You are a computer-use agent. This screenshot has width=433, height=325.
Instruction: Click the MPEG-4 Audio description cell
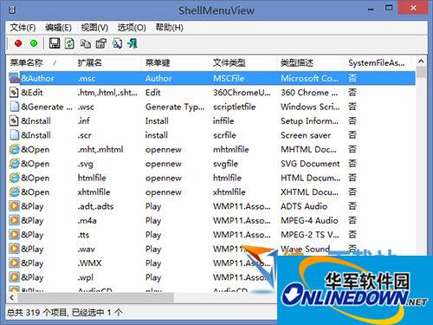(x=309, y=220)
